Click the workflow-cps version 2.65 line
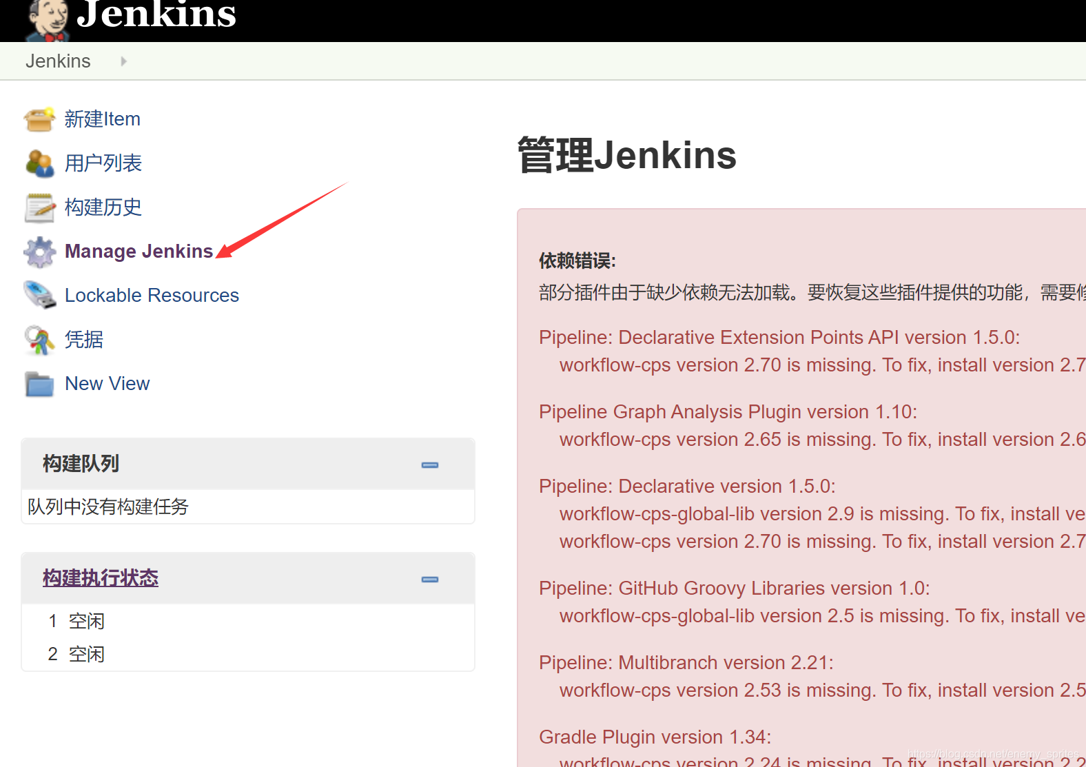 823,440
